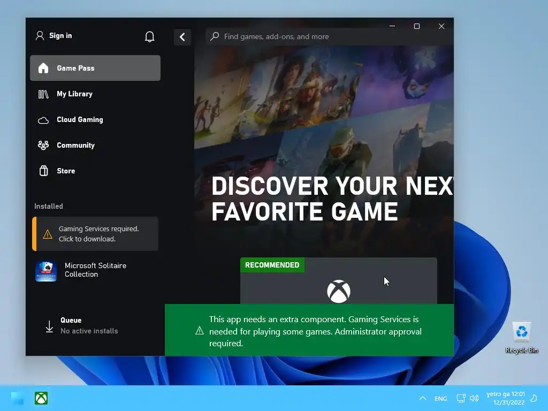The width and height of the screenshot is (548, 411).
Task: Open the Windows Start button
Action: pyautogui.click(x=17, y=398)
